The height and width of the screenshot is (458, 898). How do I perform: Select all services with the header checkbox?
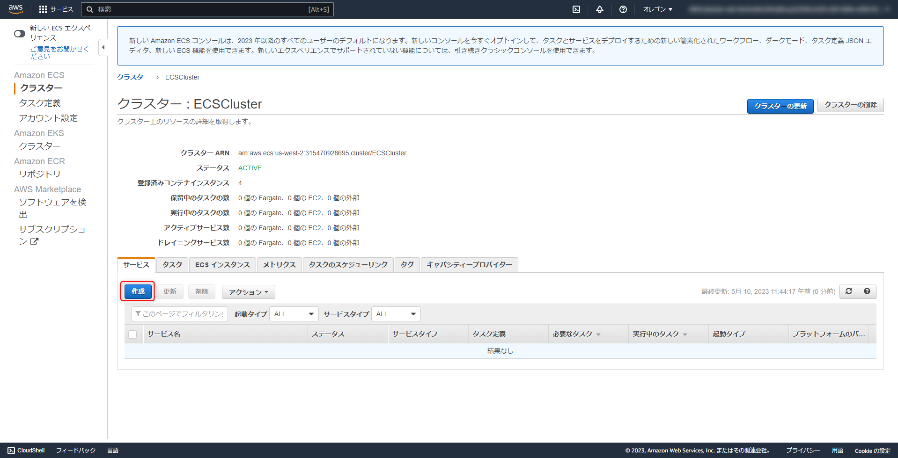[x=132, y=334]
